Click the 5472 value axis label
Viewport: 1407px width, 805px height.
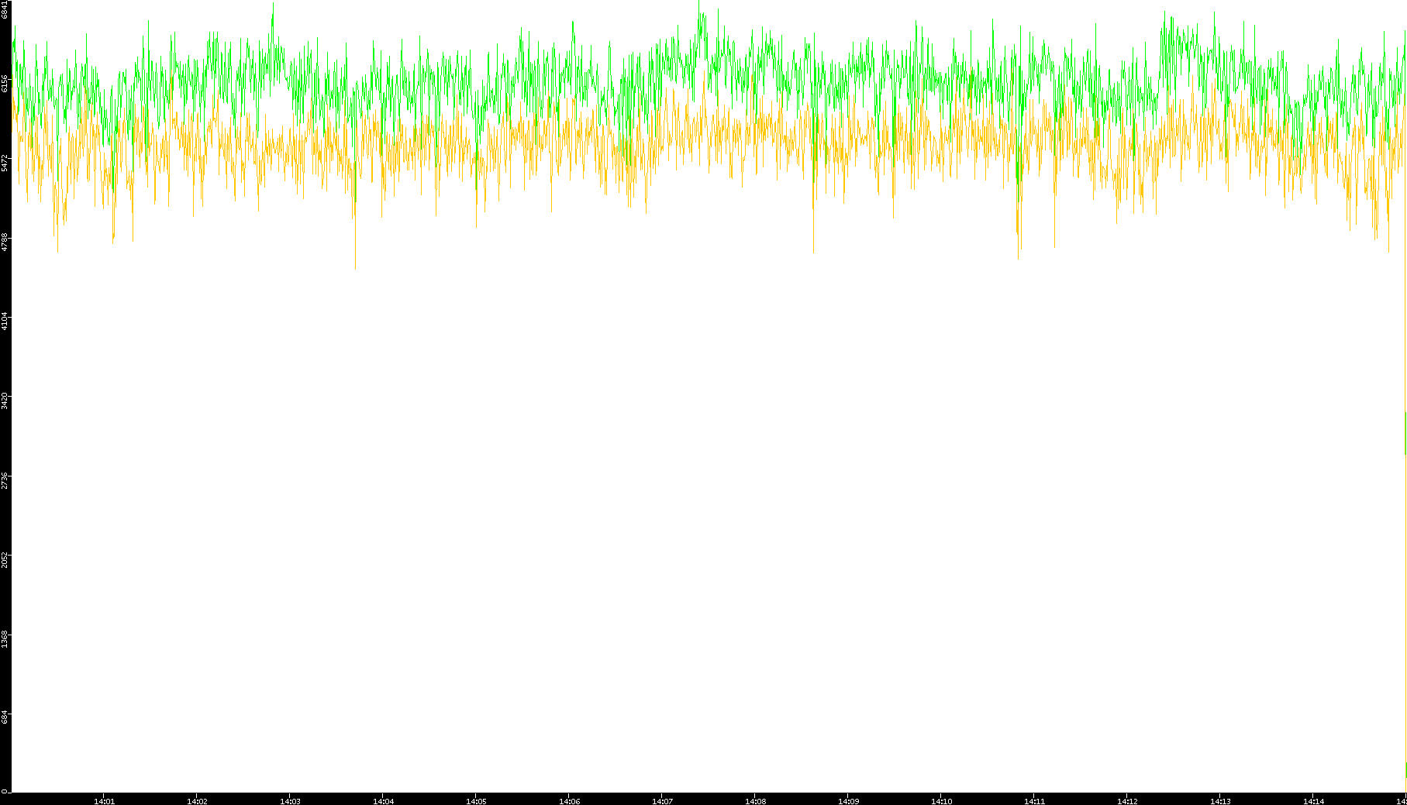[x=5, y=163]
